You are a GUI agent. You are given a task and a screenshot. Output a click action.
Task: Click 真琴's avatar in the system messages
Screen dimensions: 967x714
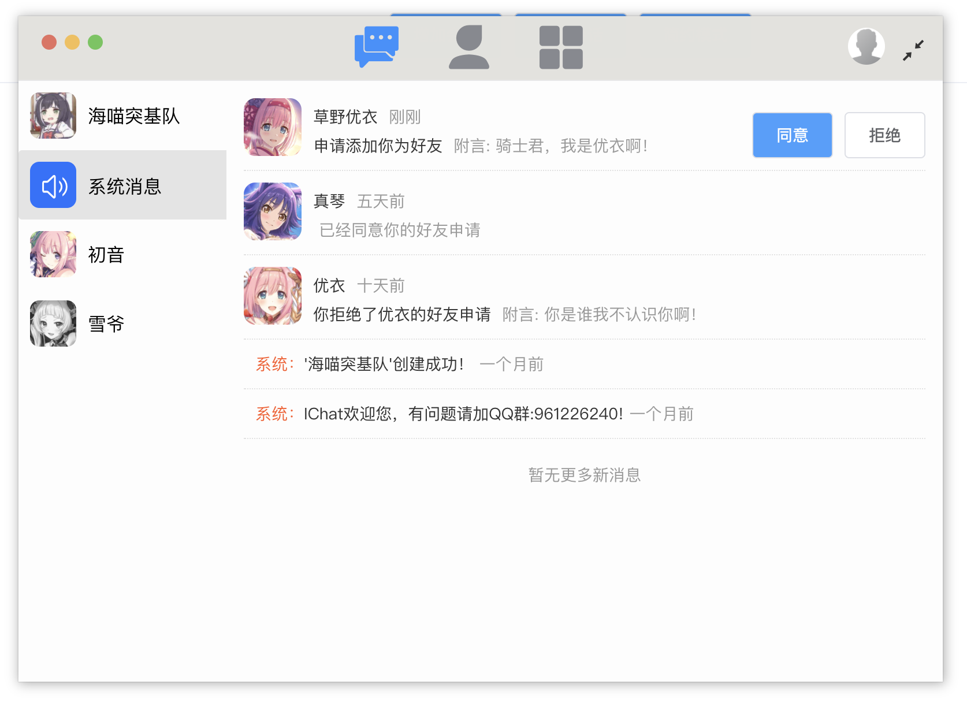tap(272, 211)
